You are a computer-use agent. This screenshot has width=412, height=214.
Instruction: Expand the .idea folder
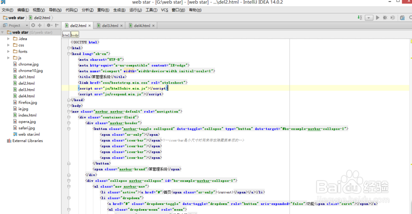click(x=8, y=39)
